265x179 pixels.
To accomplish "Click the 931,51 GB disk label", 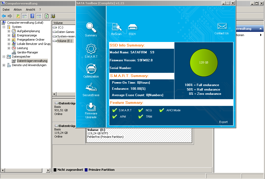I will 61,110.
